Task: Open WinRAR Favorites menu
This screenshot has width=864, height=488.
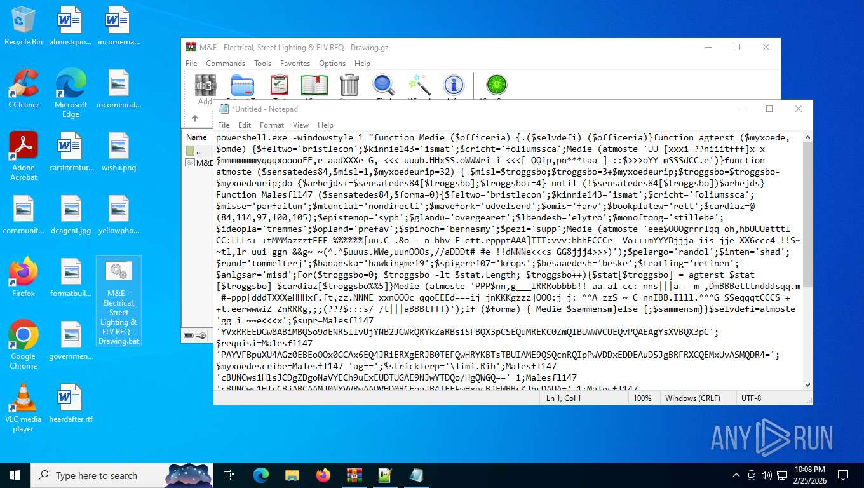Action: click(x=295, y=64)
